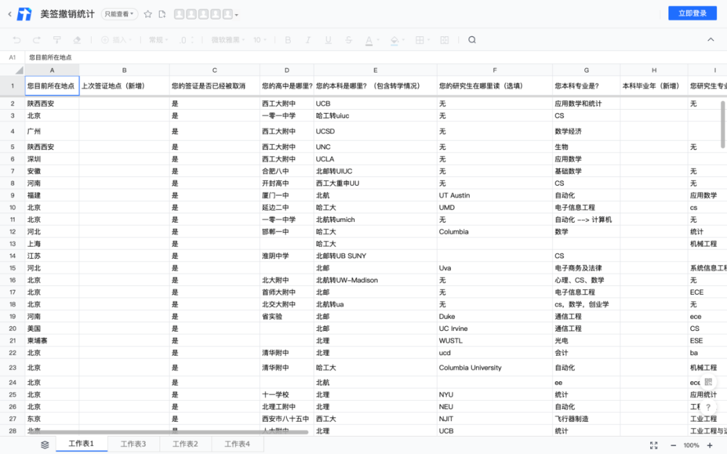Select cell 西安市八十五中
Image resolution: width=727 pixels, height=454 pixels.
[x=287, y=419]
